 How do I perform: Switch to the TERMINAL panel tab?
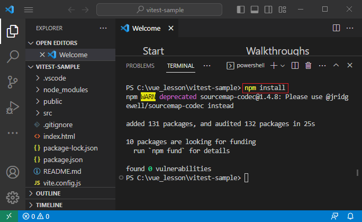point(180,66)
